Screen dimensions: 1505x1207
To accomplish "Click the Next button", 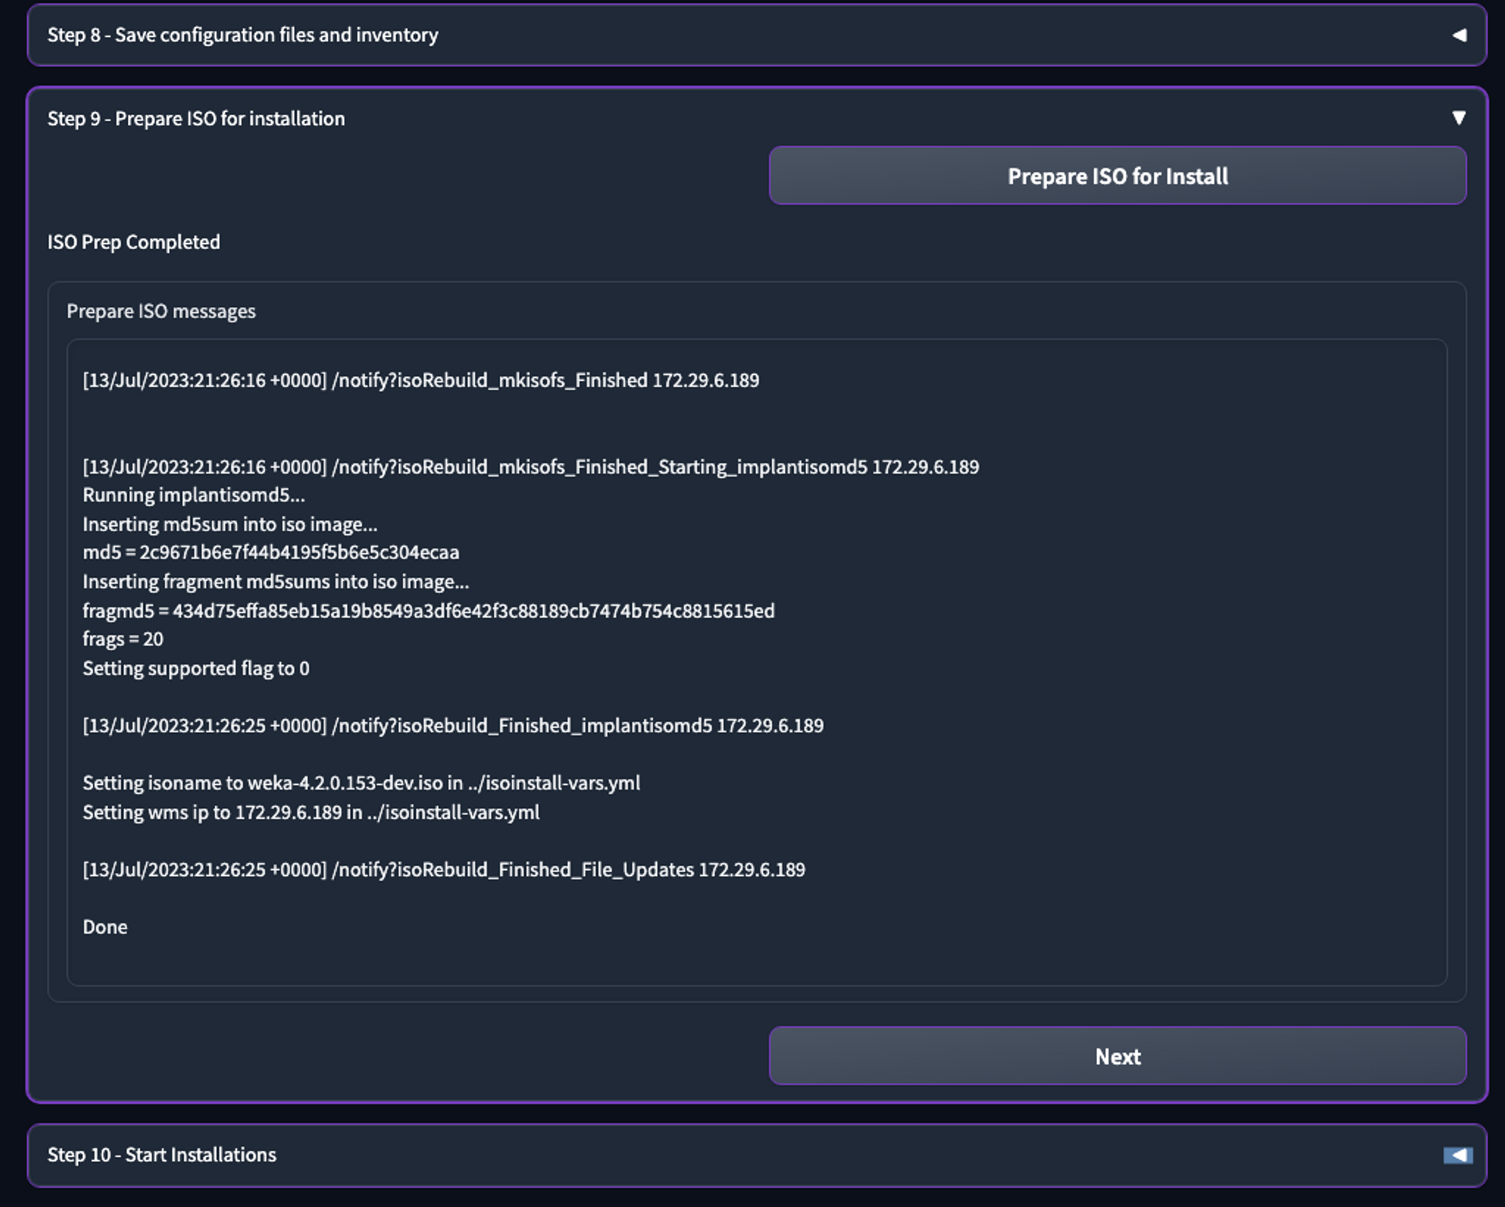I will [x=1117, y=1057].
